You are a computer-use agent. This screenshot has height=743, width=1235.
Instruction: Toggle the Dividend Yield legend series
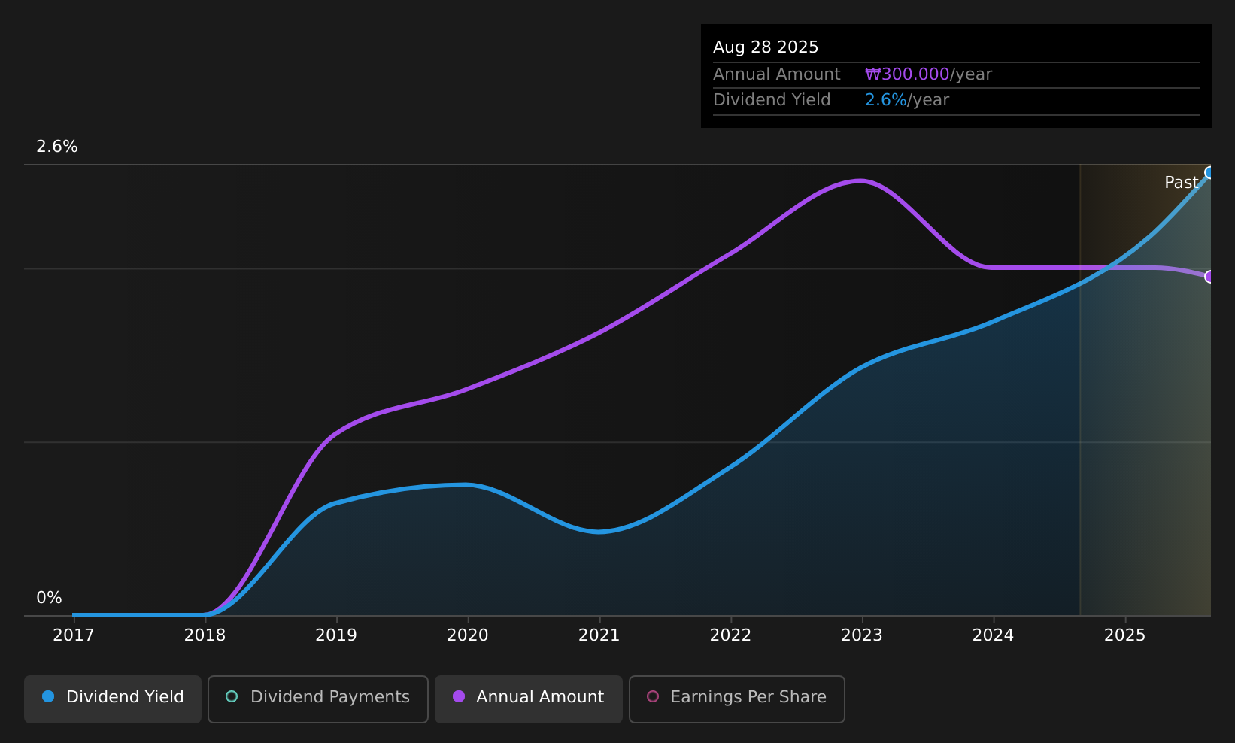tap(113, 699)
